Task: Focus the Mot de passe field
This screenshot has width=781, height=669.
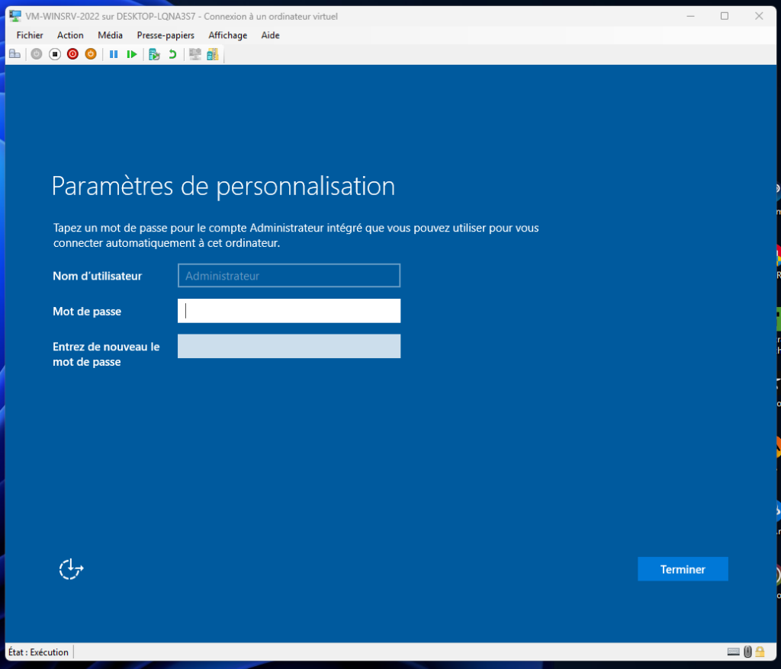Action: click(x=289, y=311)
